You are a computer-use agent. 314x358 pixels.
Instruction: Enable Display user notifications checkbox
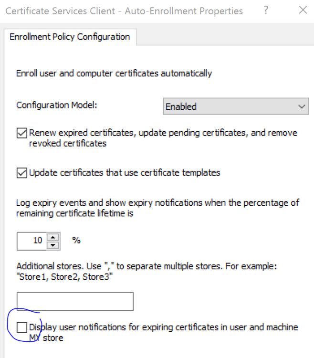pyautogui.click(x=22, y=327)
